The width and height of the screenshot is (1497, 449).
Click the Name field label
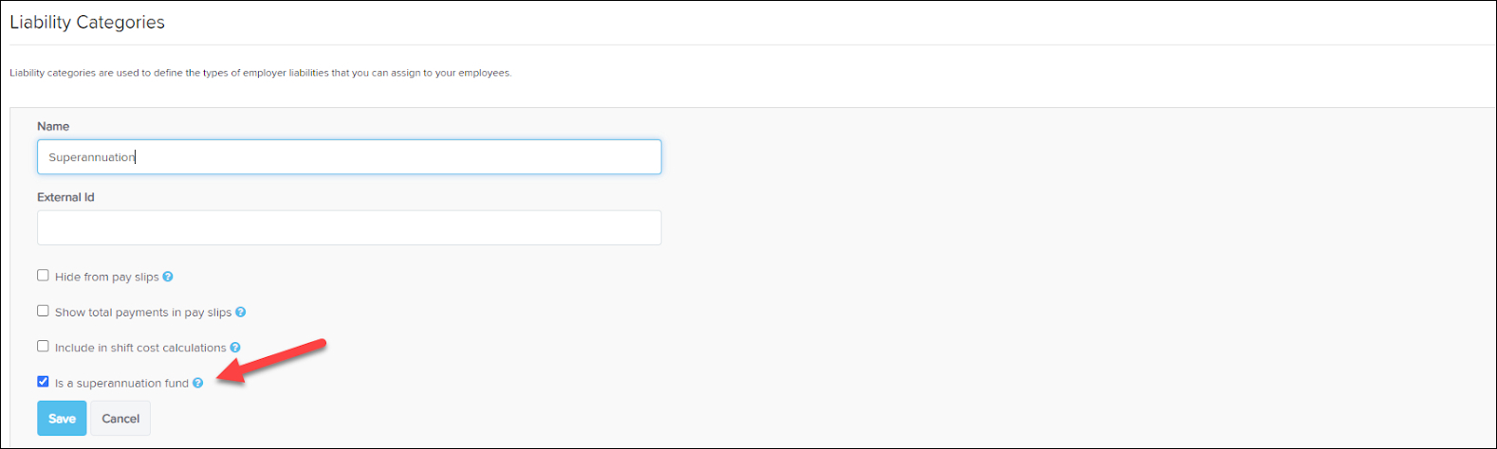pos(53,126)
